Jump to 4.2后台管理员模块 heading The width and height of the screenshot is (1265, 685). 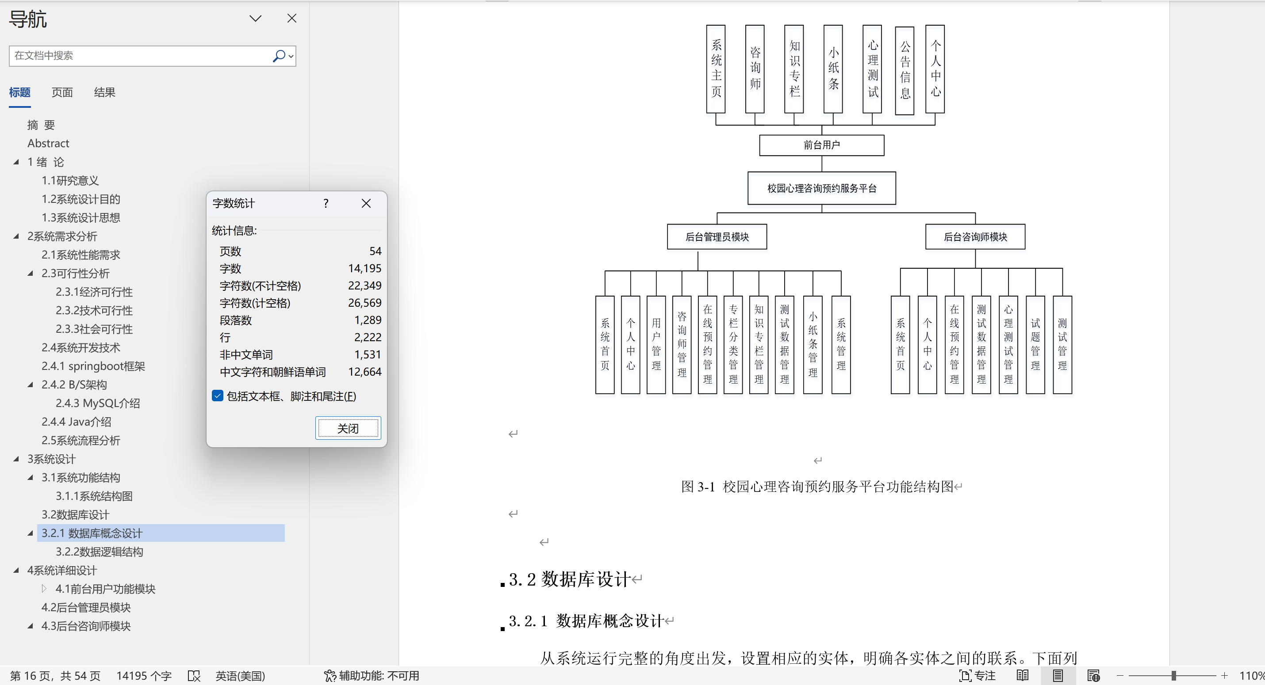pos(86,608)
